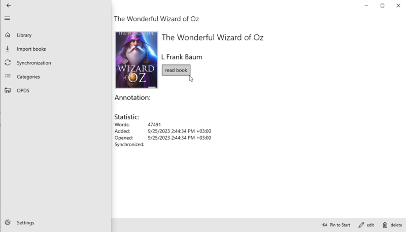Maximize the application window

(382, 6)
